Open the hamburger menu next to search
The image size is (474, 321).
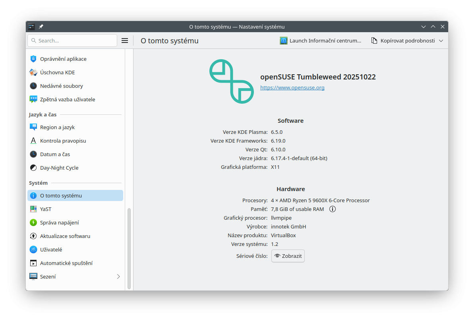124,41
